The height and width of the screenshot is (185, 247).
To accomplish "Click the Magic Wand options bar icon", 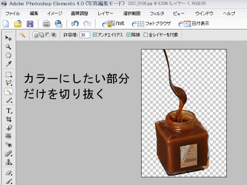I will click(x=22, y=35).
